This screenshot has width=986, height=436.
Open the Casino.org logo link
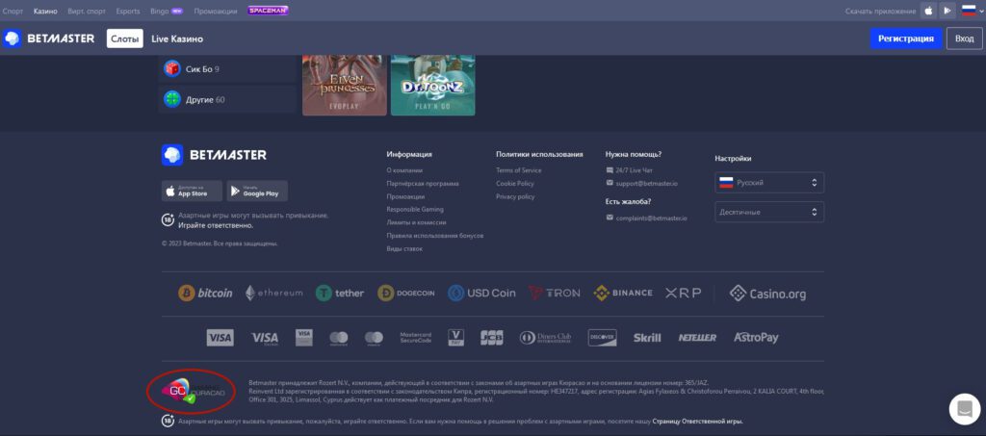click(x=767, y=294)
